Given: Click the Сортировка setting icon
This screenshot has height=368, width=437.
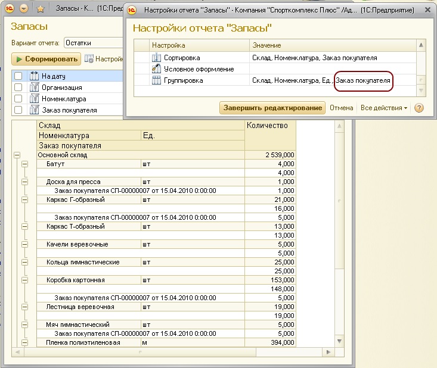Looking at the screenshot, I should (157, 58).
